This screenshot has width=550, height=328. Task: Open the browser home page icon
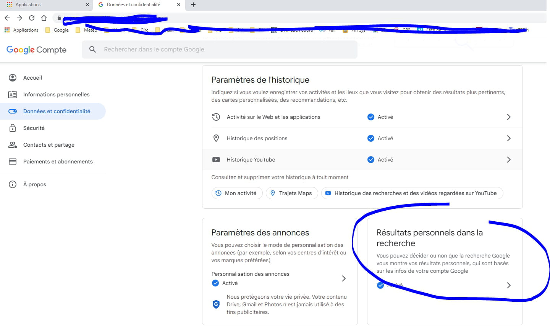pyautogui.click(x=44, y=18)
